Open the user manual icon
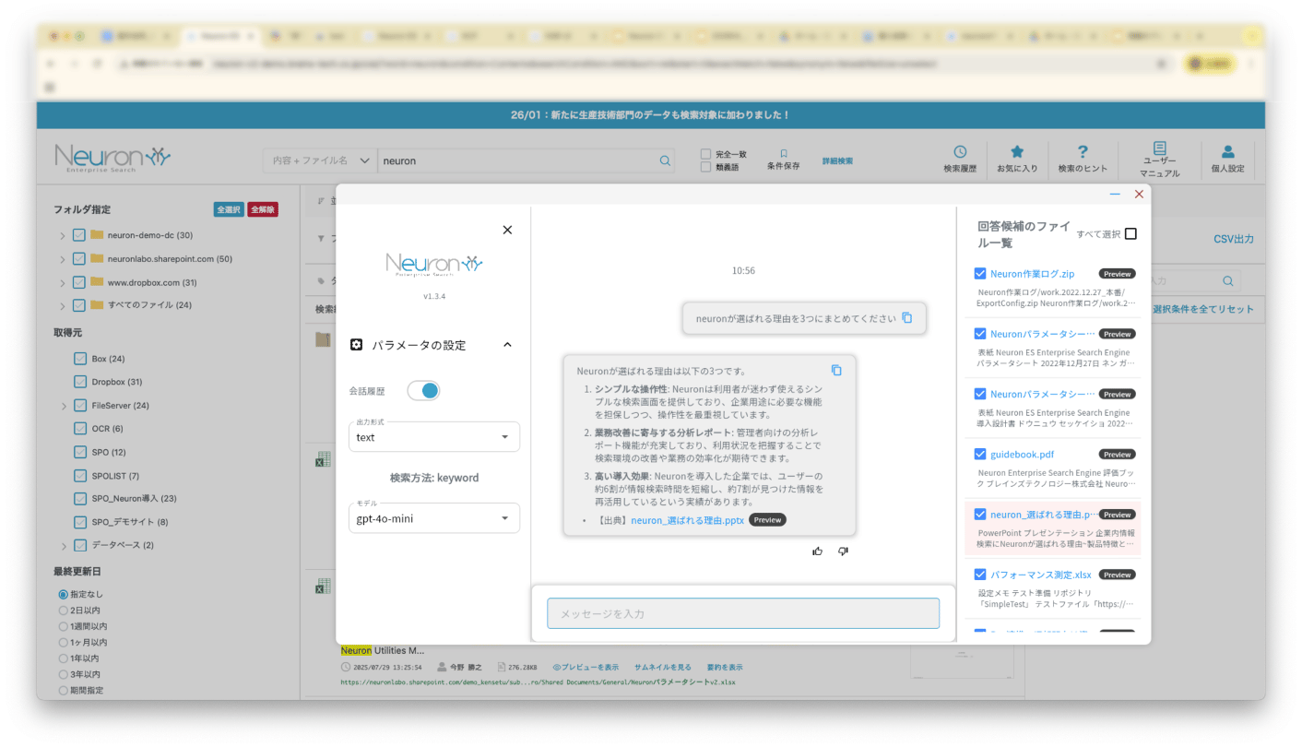 (x=1159, y=148)
